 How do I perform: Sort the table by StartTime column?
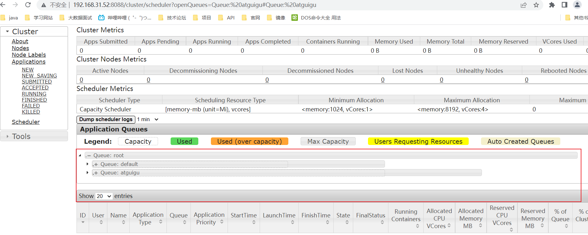pos(244,218)
